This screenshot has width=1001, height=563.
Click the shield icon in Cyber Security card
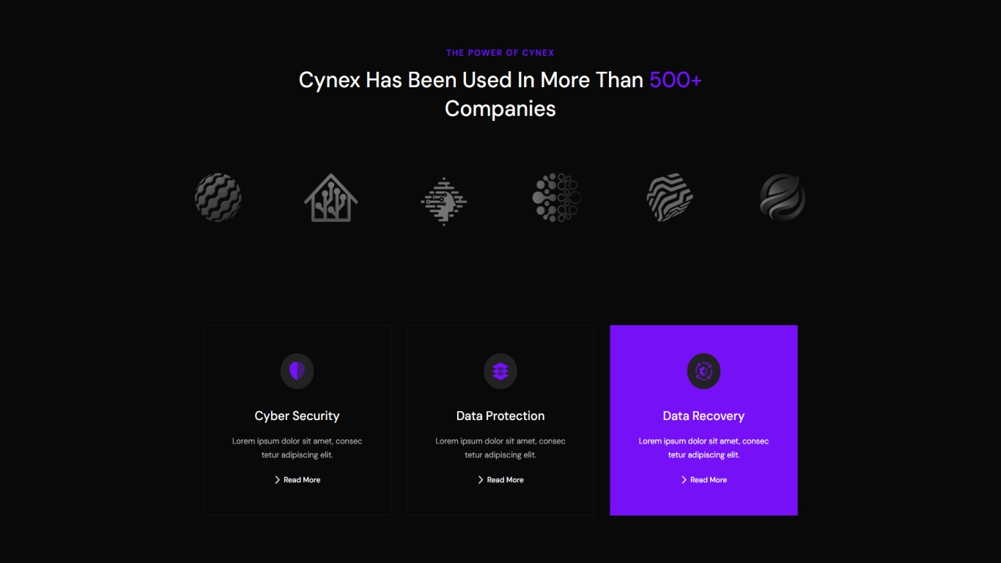pos(297,371)
